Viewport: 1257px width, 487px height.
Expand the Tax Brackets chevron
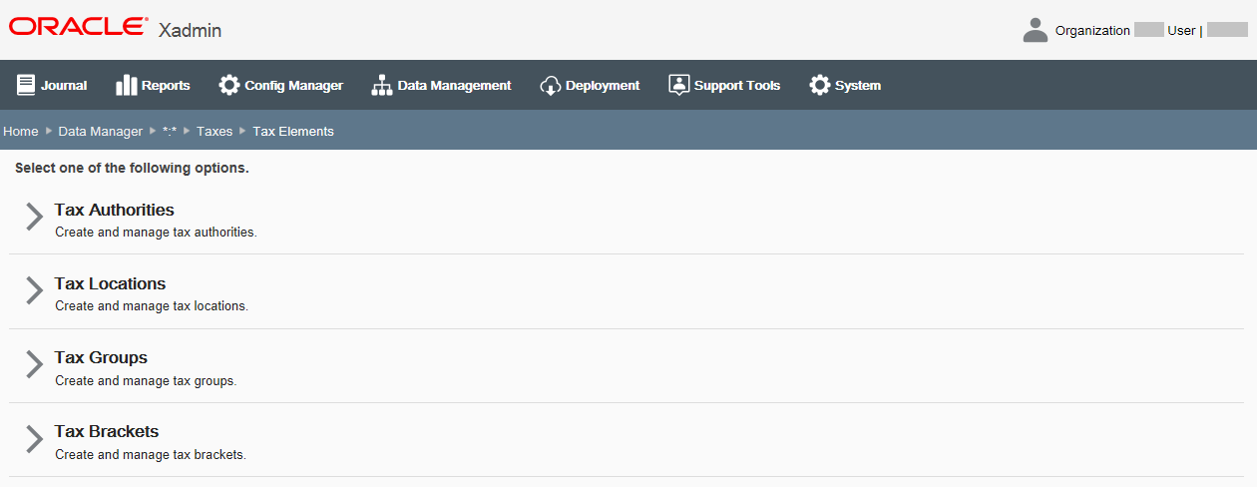35,438
